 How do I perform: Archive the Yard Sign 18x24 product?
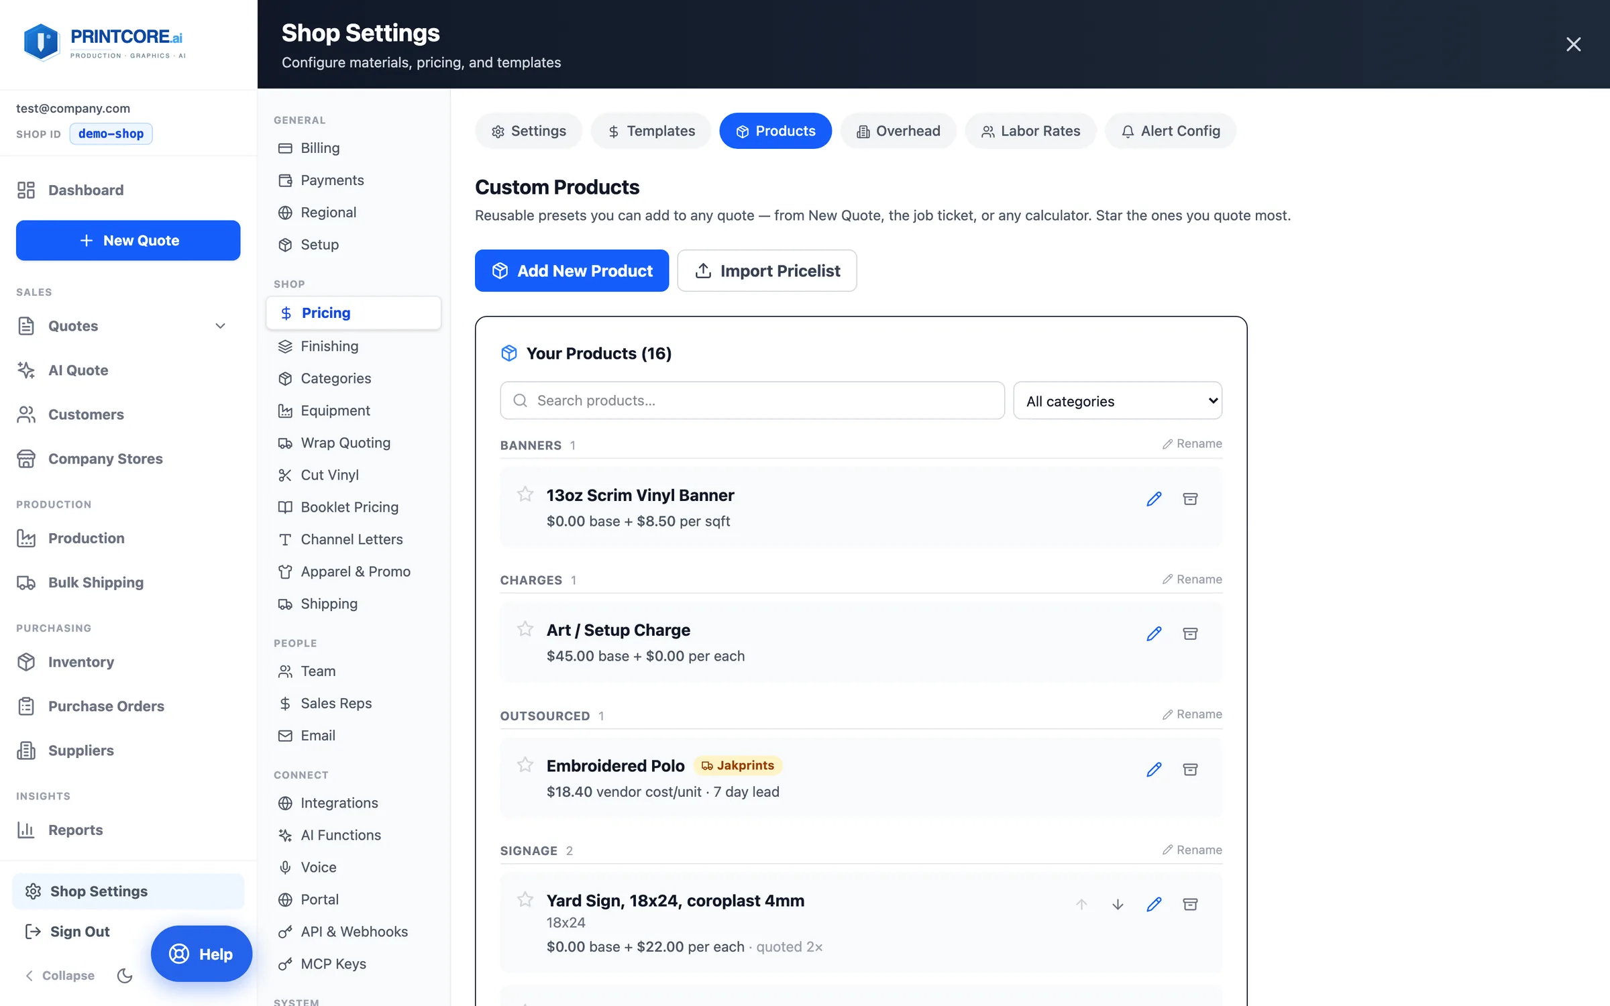click(1190, 904)
